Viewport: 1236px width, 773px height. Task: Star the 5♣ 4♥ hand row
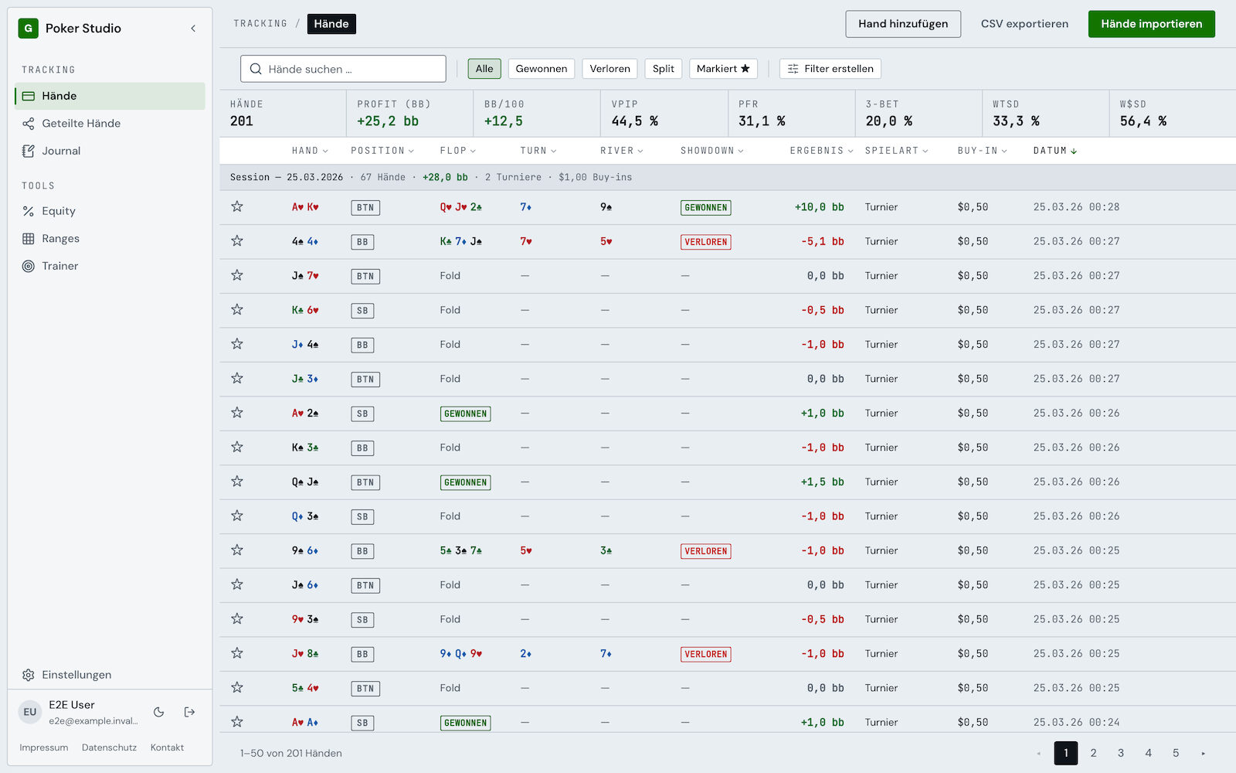[237, 688]
